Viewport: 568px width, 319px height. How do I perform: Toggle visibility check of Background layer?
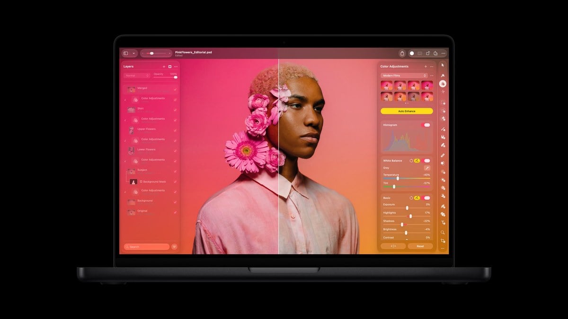pyautogui.click(x=175, y=202)
